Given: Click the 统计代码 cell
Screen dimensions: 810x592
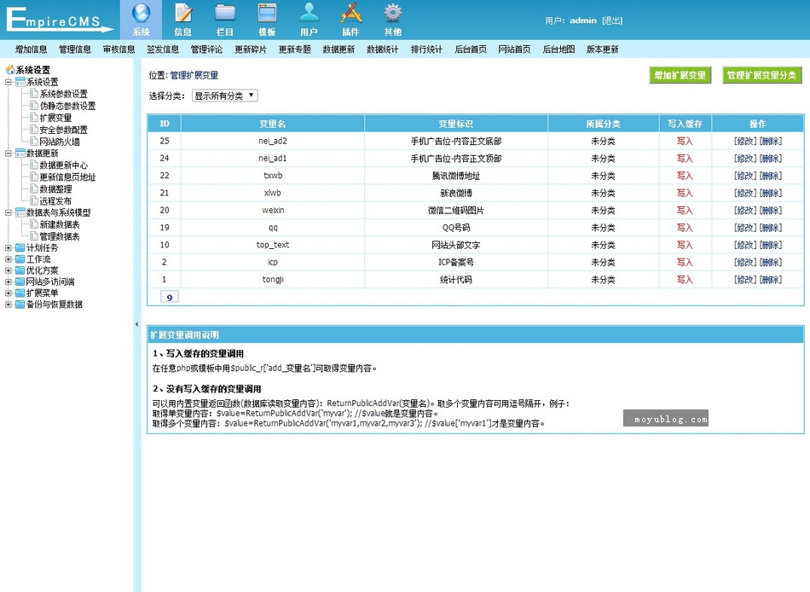Looking at the screenshot, I should [456, 280].
